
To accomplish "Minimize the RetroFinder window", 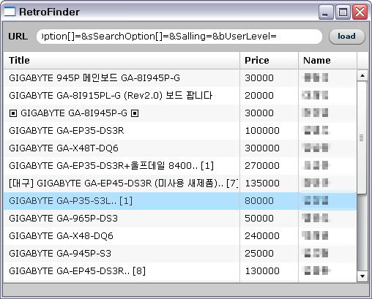I will click(326, 12).
